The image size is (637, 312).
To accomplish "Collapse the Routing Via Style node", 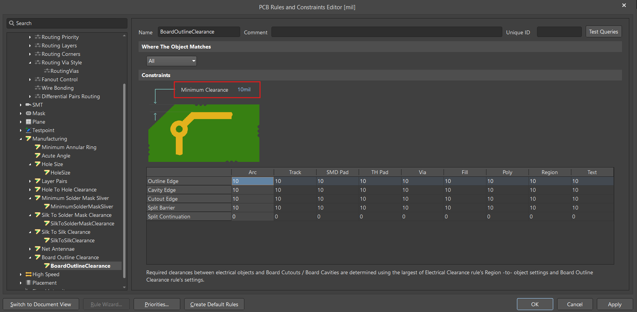I will (30, 62).
